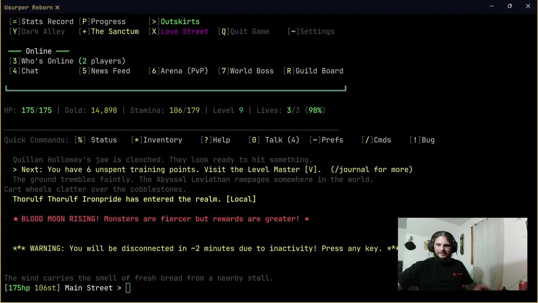Go to the Outskirts option
538x303 pixels.
pyautogui.click(x=174, y=21)
